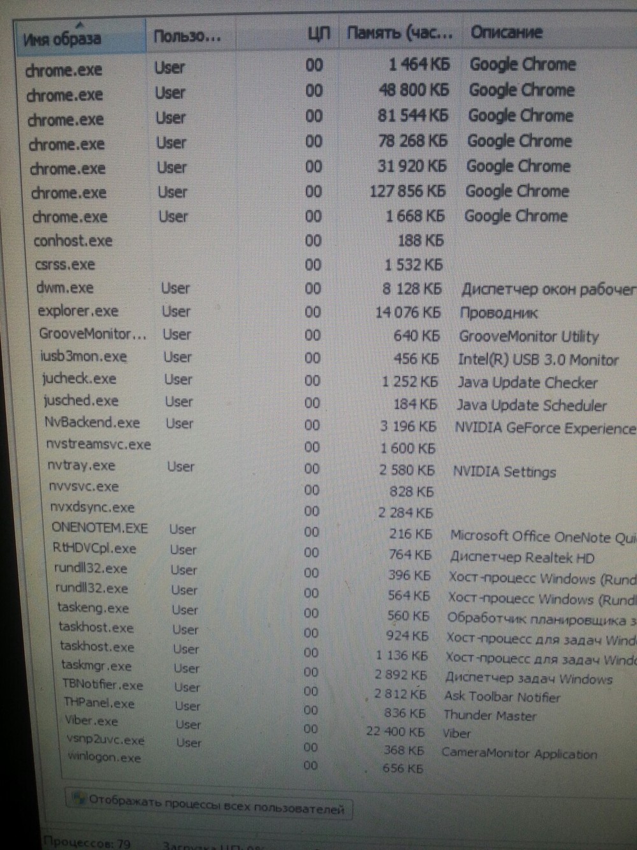Click Проводник description text
The width and height of the screenshot is (637, 850).
(x=499, y=313)
